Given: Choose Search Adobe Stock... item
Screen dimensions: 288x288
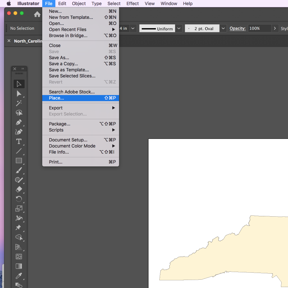Looking at the screenshot, I should 80,92.
